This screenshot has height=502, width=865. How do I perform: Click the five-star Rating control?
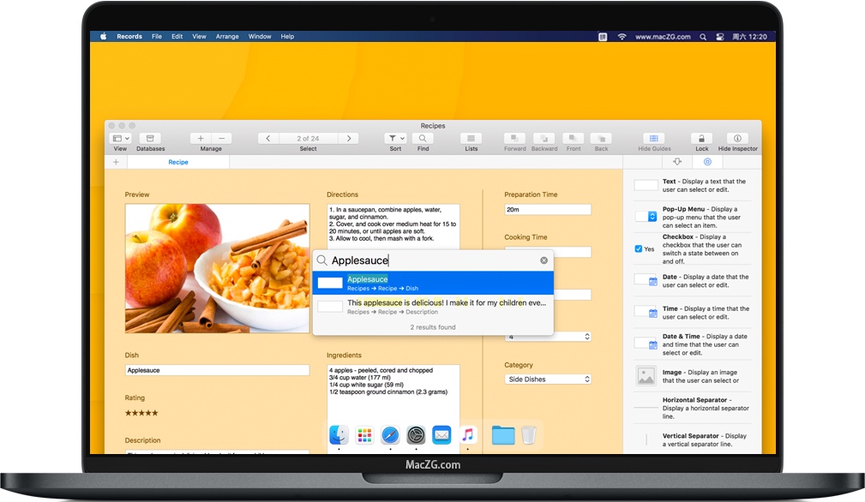point(141,413)
